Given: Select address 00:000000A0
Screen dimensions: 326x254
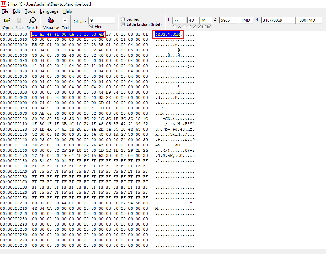Looking at the screenshot, I should tap(14, 87).
